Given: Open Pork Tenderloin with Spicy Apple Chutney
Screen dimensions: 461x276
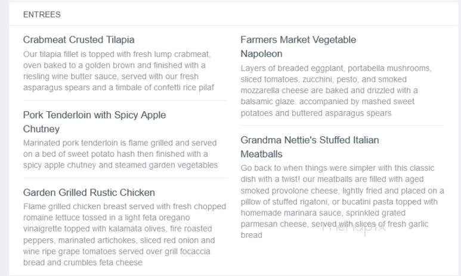Looking at the screenshot, I should click(x=94, y=122).
